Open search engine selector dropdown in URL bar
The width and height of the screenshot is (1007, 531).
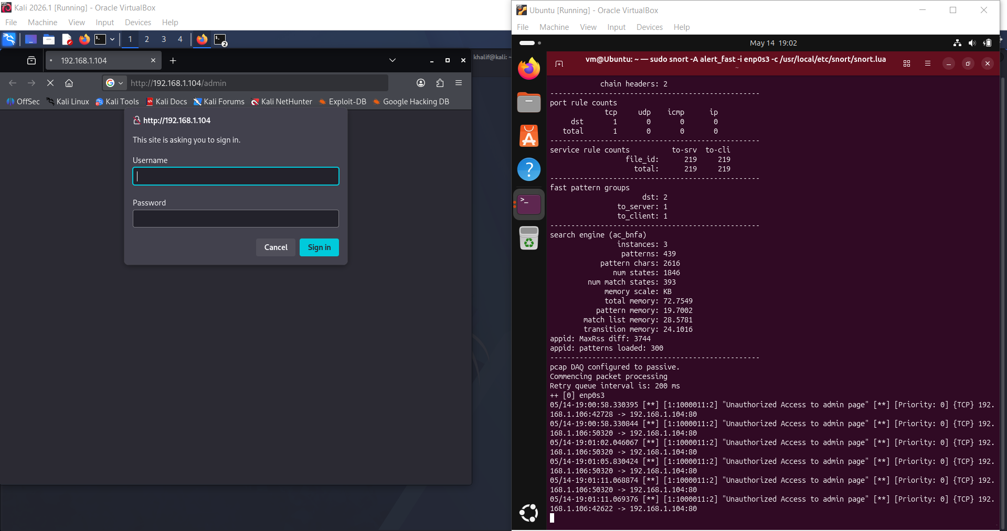pyautogui.click(x=114, y=83)
